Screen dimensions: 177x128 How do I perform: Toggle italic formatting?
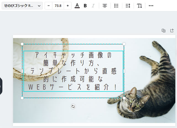tap(93, 6)
